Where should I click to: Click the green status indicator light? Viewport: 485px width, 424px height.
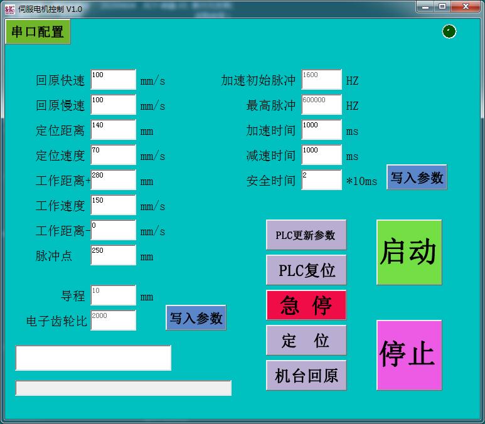[x=449, y=31]
